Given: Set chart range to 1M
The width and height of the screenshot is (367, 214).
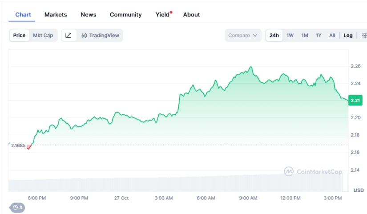Looking at the screenshot, I should coord(305,35).
